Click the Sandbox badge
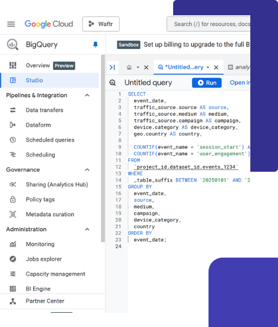The width and height of the screenshot is (278, 327). [x=128, y=45]
